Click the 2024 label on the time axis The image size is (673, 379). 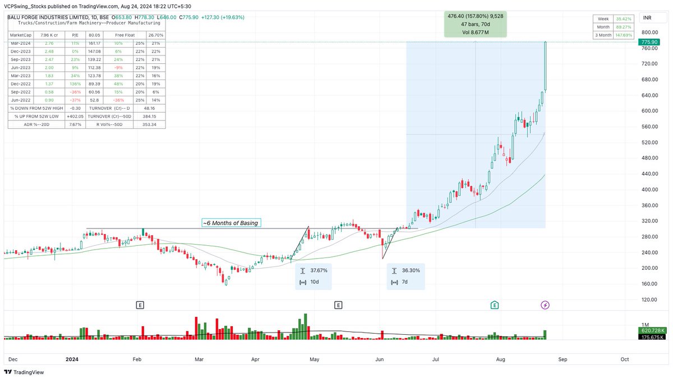click(x=71, y=359)
